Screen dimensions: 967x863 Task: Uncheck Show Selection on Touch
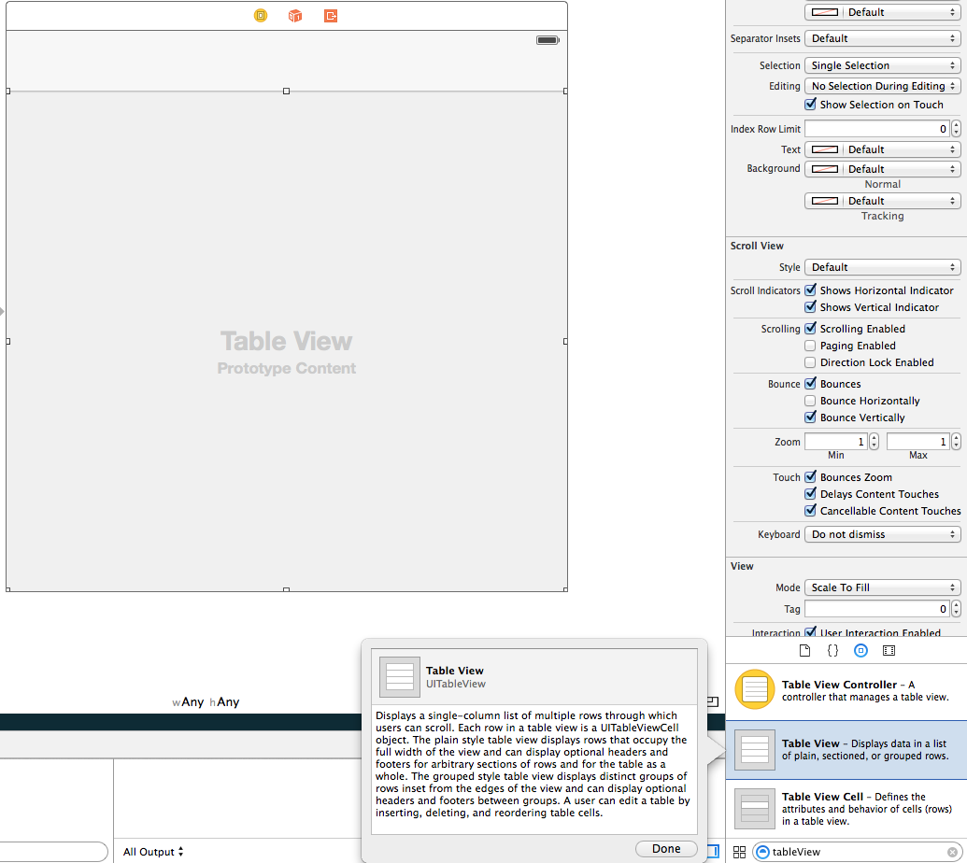click(810, 105)
